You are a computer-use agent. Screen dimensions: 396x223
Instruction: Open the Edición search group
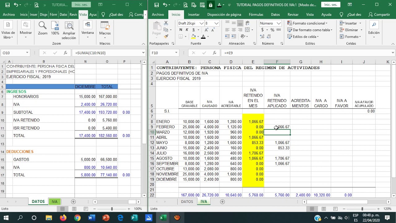tap(374, 29)
